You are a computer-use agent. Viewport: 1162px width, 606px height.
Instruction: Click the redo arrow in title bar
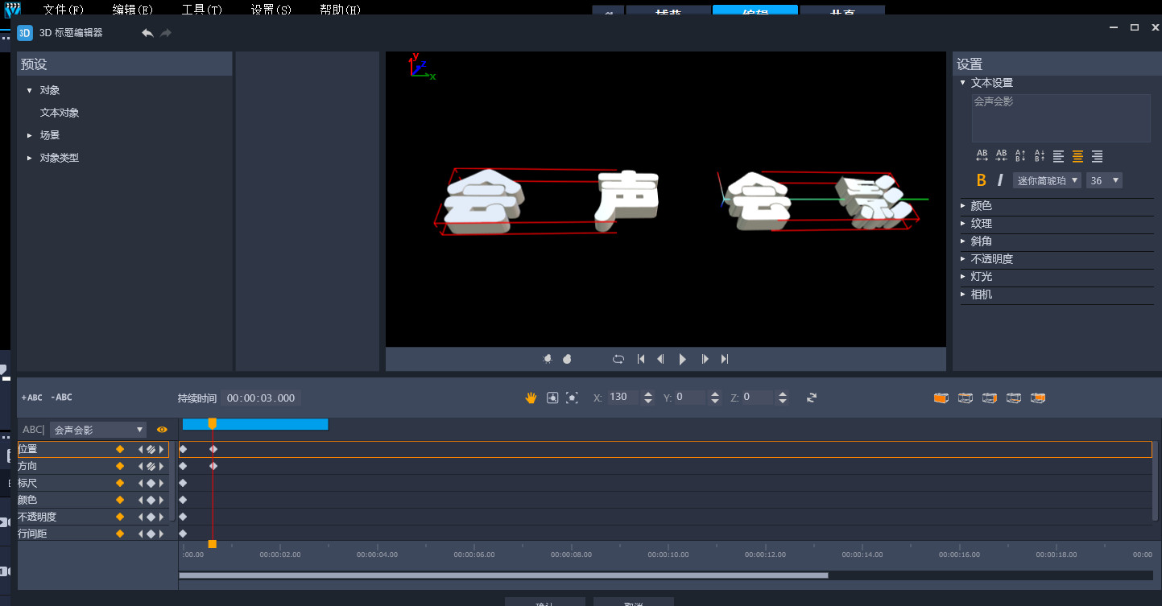pyautogui.click(x=166, y=33)
